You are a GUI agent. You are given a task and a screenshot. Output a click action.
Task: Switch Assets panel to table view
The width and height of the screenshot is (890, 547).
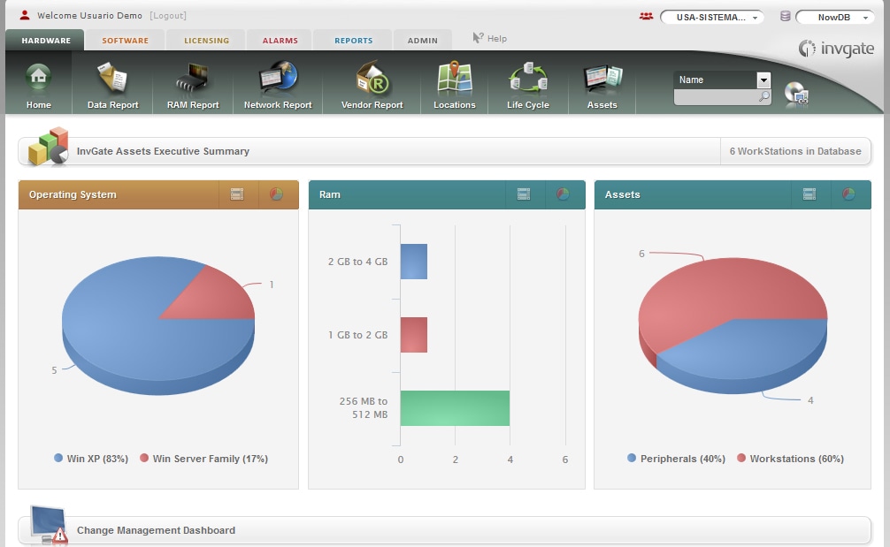click(809, 194)
